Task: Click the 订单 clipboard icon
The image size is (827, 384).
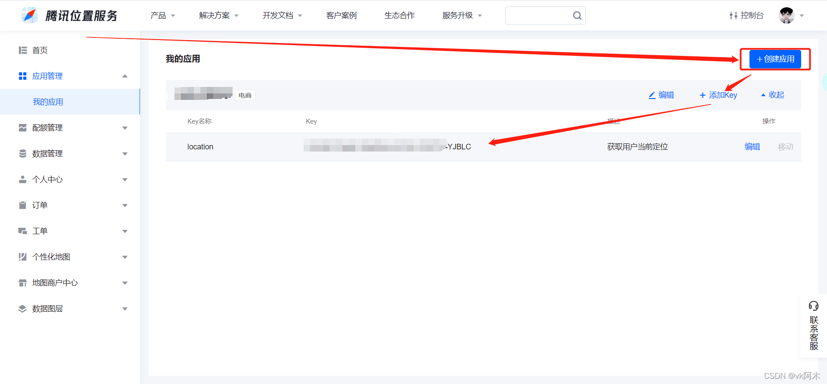Action: pos(23,205)
